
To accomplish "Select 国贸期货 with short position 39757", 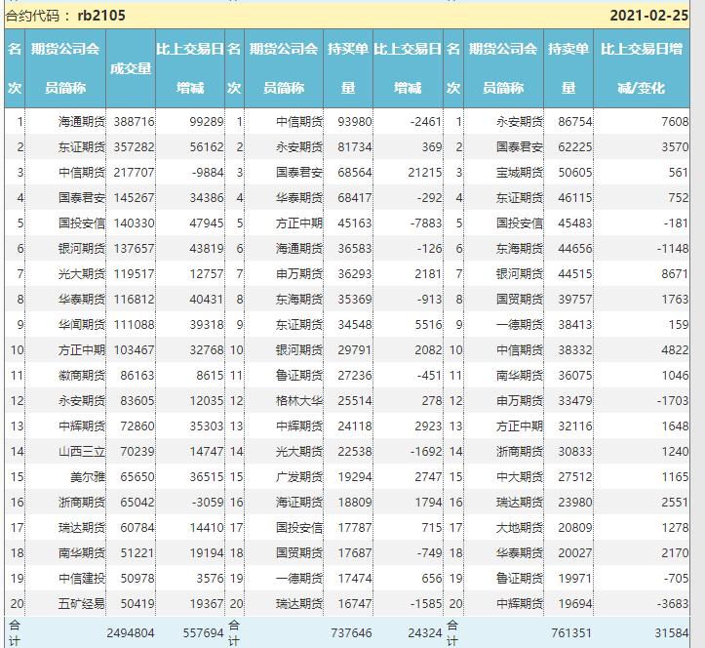I will (x=520, y=300).
